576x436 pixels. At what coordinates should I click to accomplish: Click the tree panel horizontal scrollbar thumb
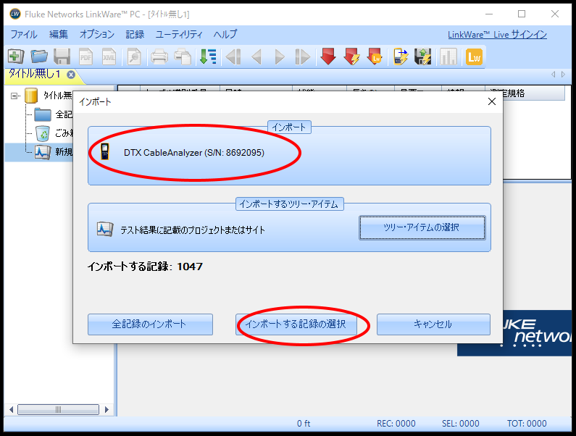click(59, 409)
